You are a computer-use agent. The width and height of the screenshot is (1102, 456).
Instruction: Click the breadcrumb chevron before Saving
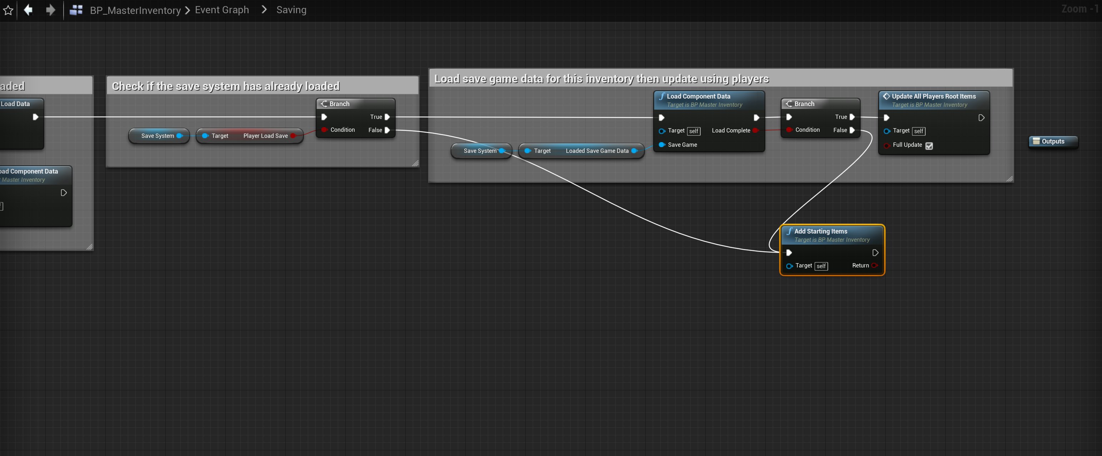(x=264, y=9)
